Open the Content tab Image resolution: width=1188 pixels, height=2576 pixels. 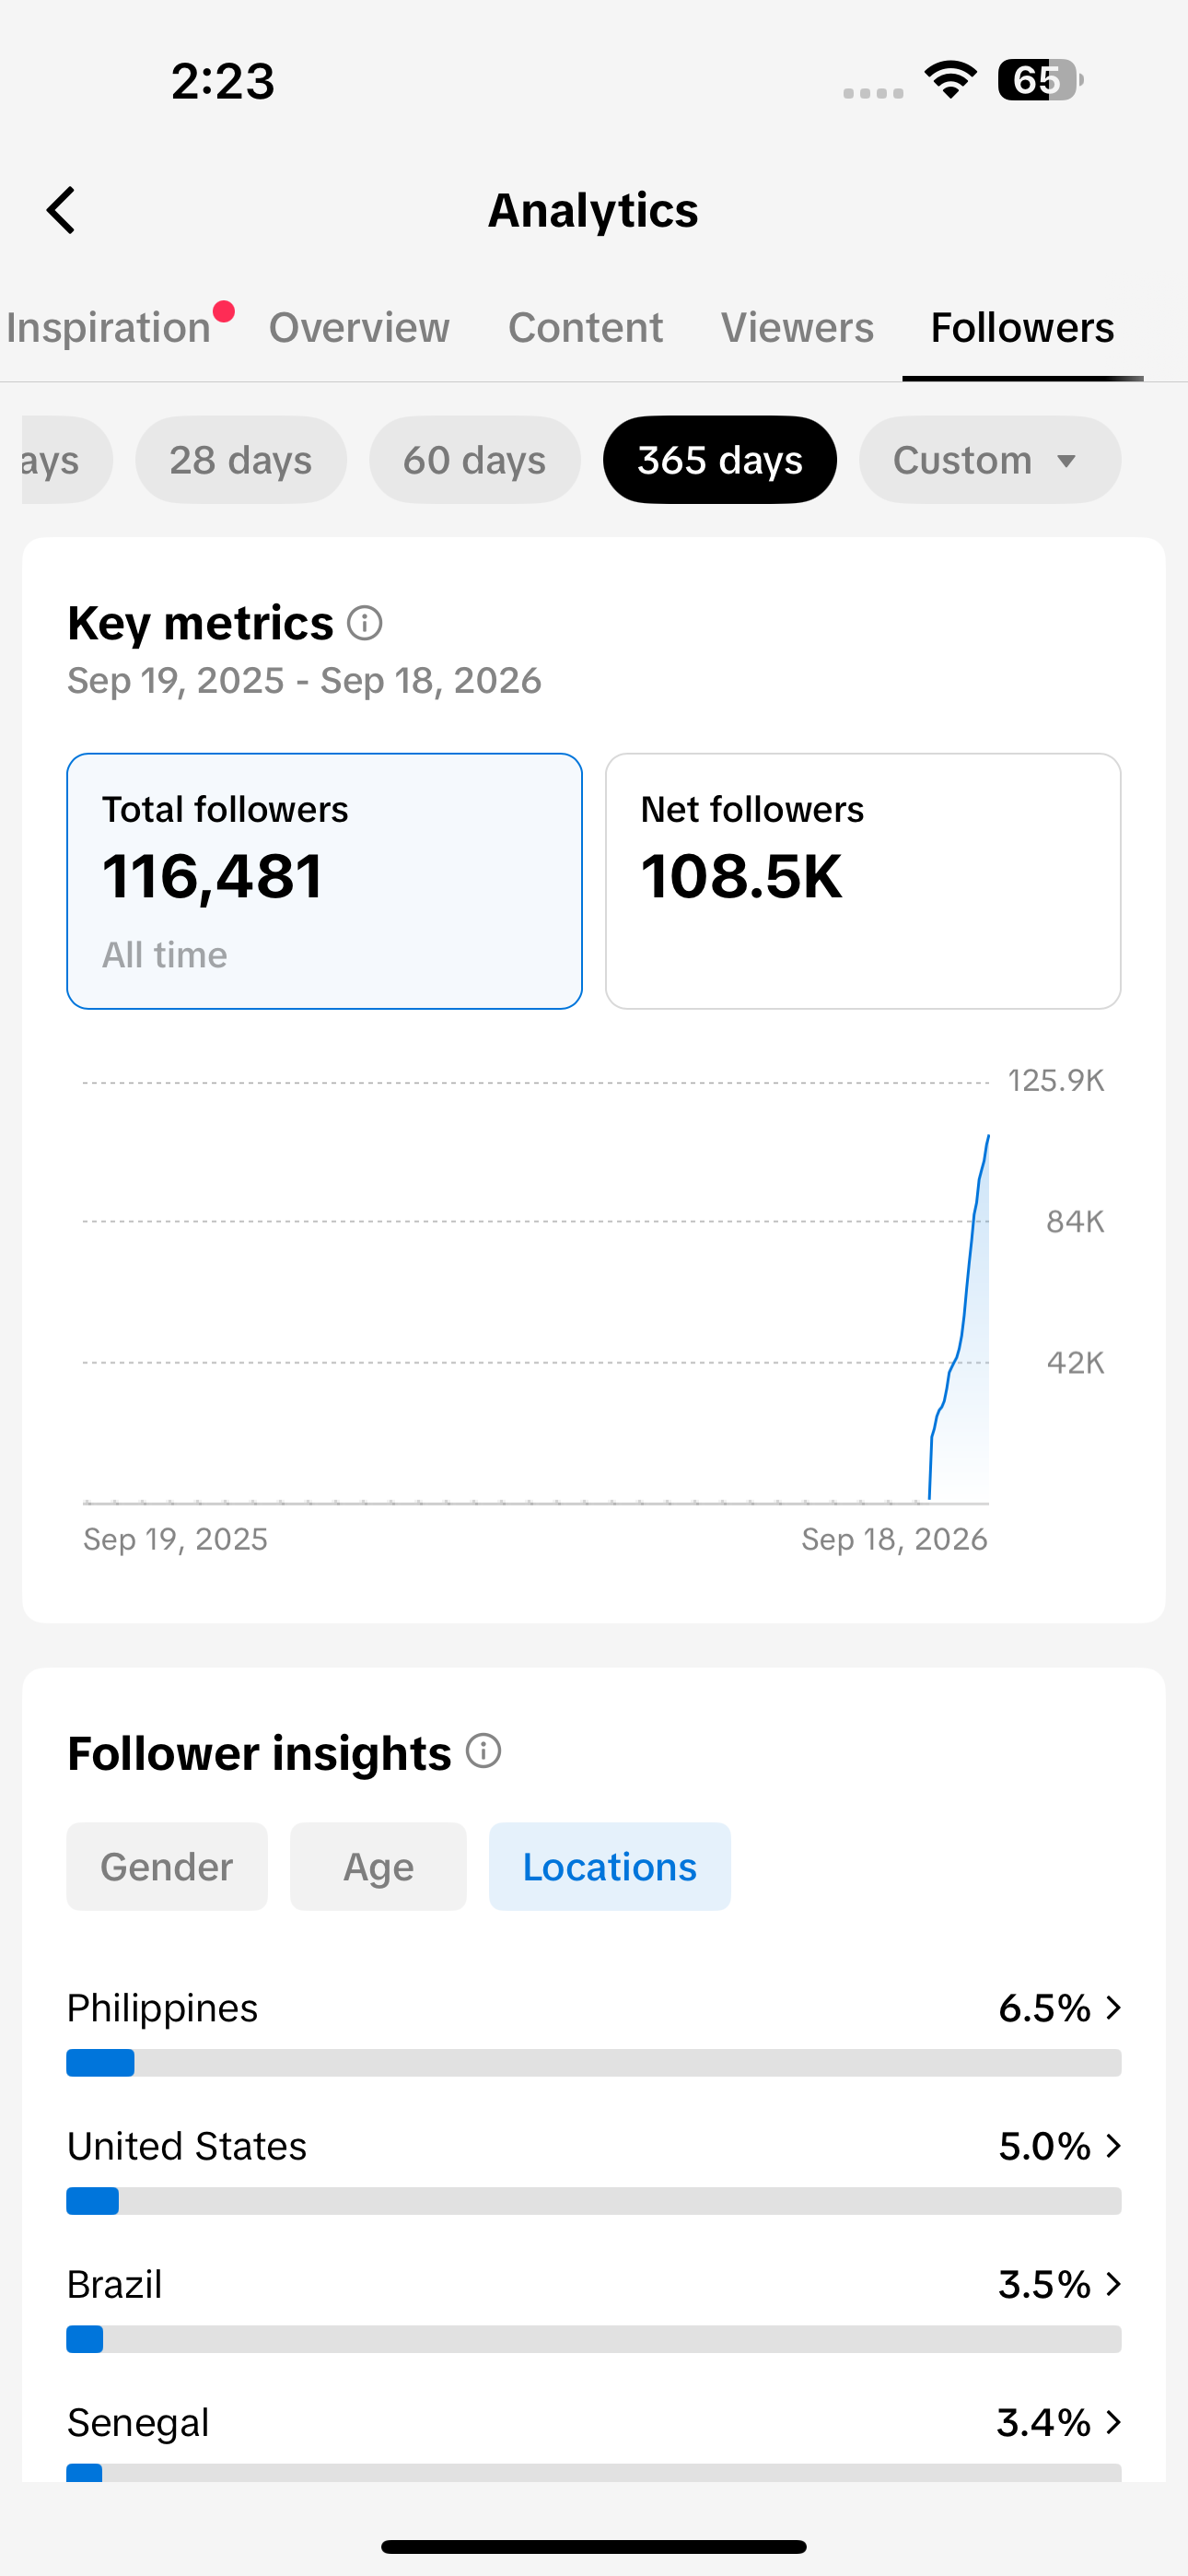click(x=585, y=328)
